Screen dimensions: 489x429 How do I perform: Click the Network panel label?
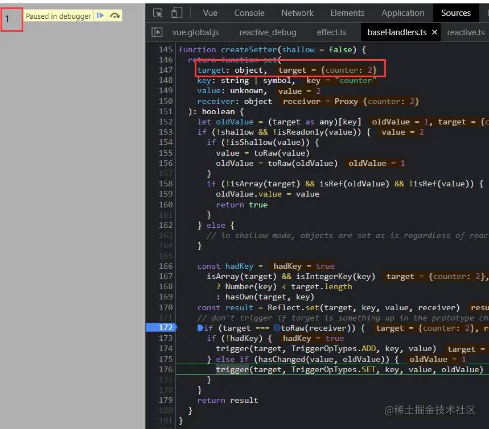click(x=297, y=13)
